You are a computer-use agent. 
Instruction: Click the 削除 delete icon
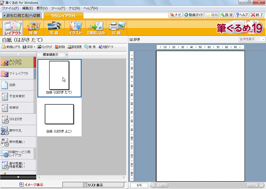(x=60, y=47)
